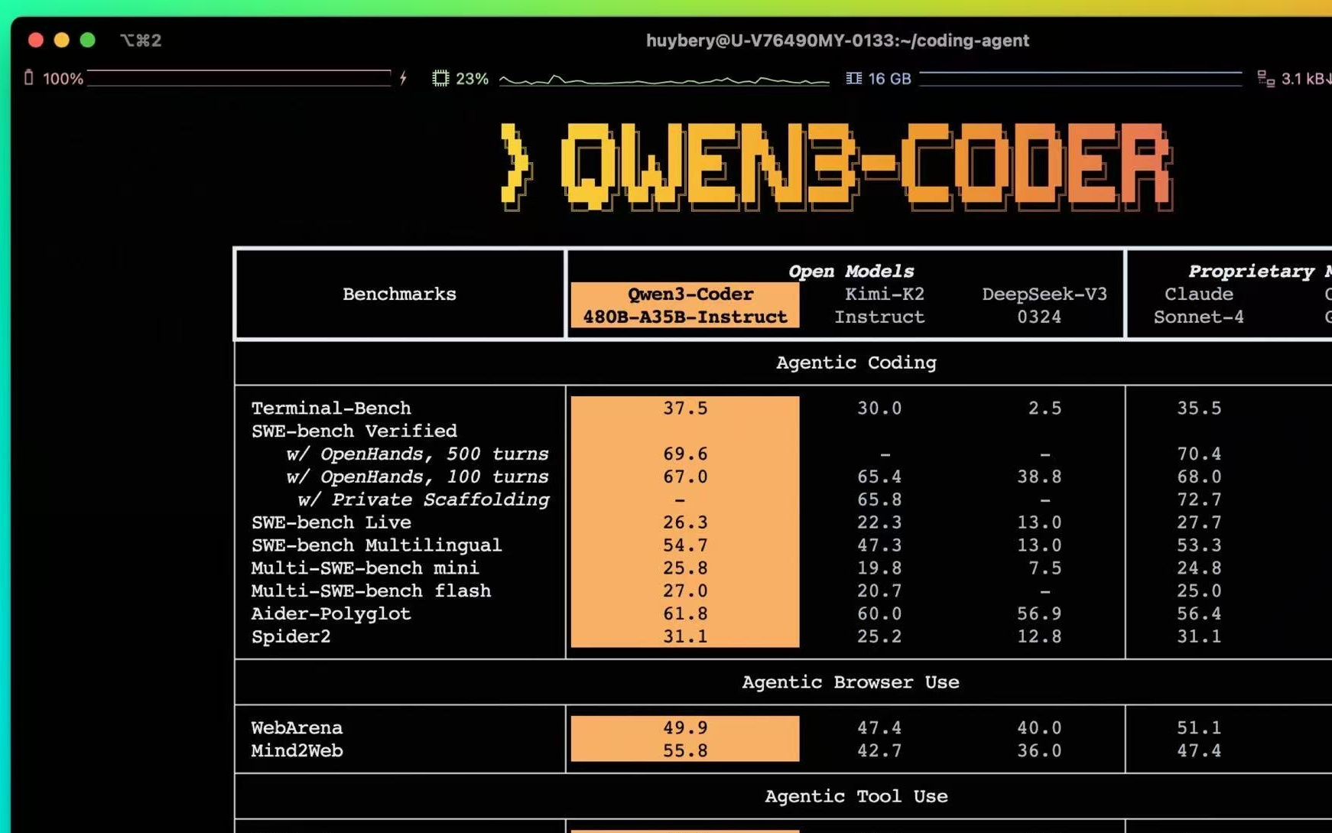The width and height of the screenshot is (1332, 833).
Task: Click Qwen3-Coder SWE-bench Multilingual score 54.7
Action: (x=685, y=545)
